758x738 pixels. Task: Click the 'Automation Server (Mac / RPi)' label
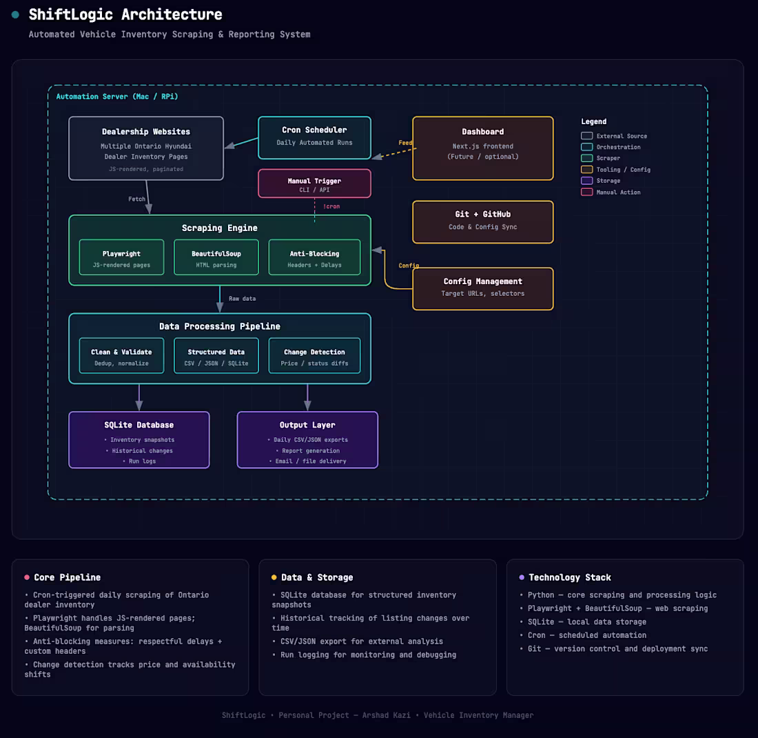(117, 97)
